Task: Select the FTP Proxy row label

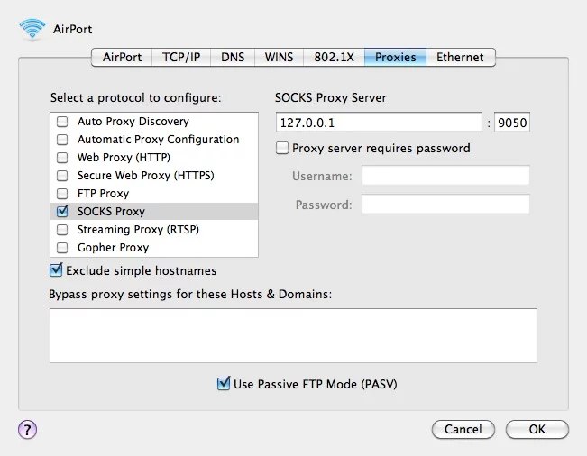Action: coord(103,194)
